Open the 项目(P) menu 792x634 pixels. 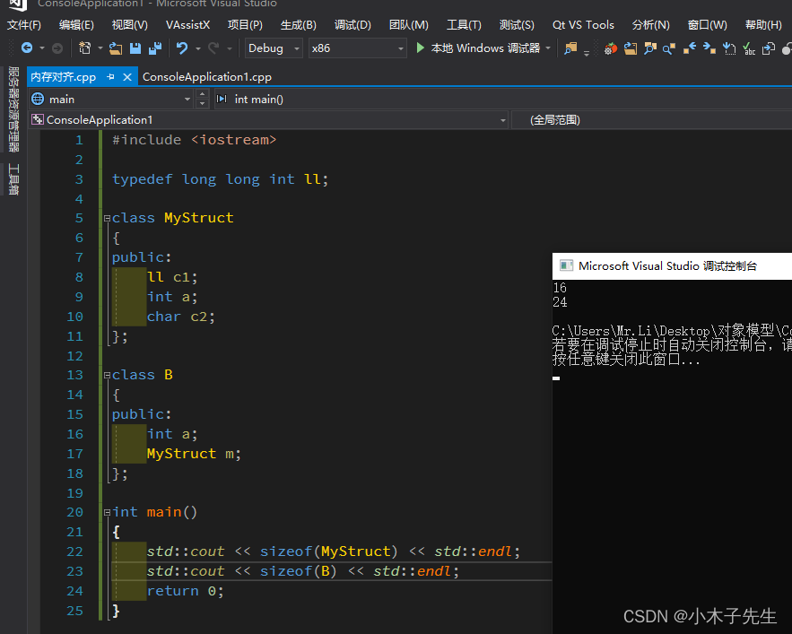coord(245,25)
